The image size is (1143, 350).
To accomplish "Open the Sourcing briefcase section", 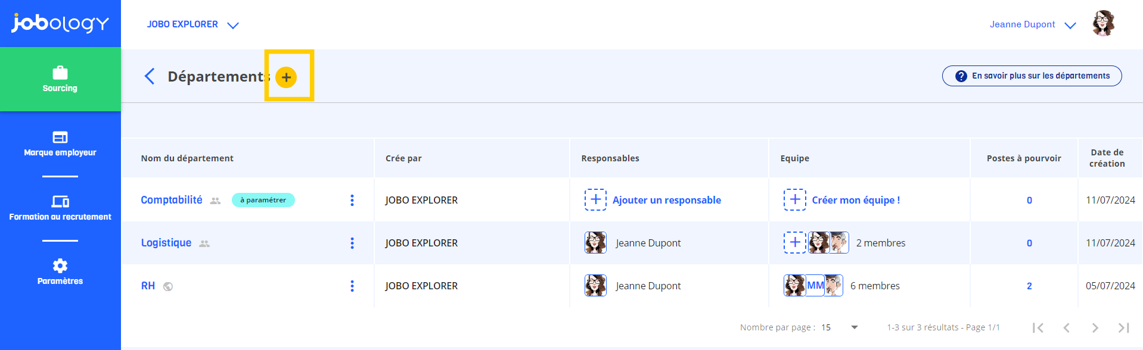I will (x=60, y=79).
